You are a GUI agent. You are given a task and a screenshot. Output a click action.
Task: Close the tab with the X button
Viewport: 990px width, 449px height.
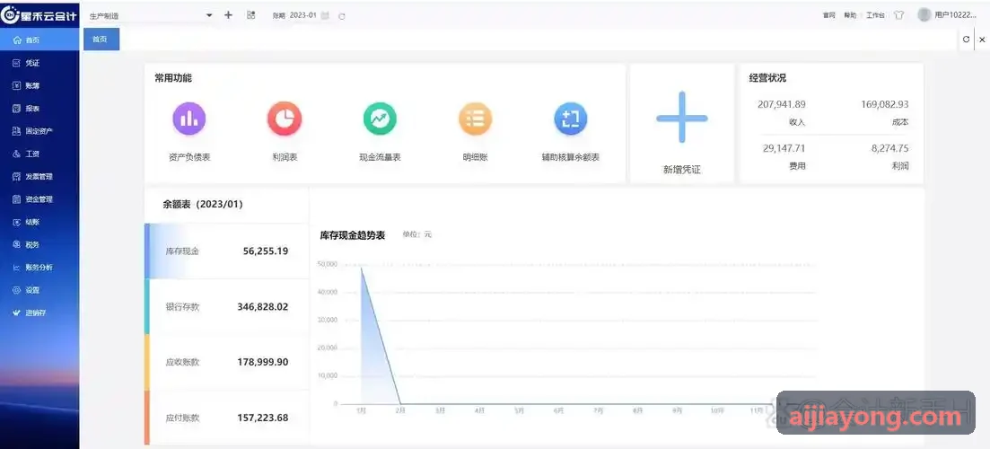point(982,40)
